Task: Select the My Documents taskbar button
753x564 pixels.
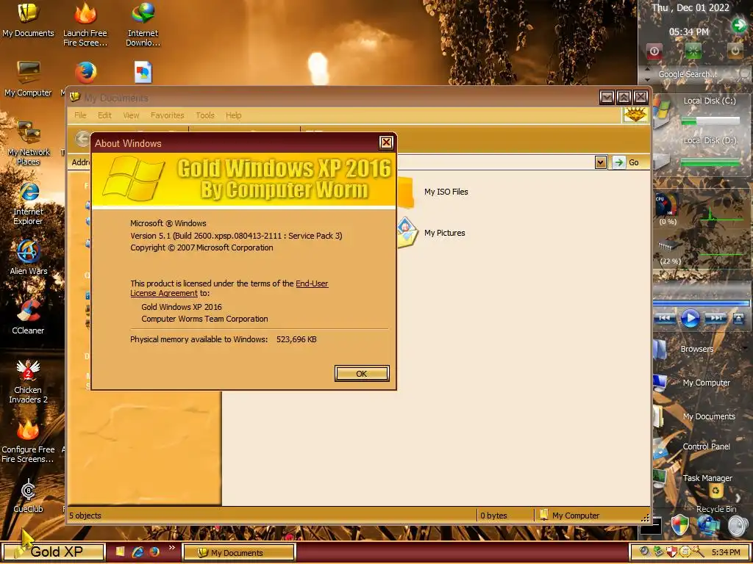Action: point(239,552)
